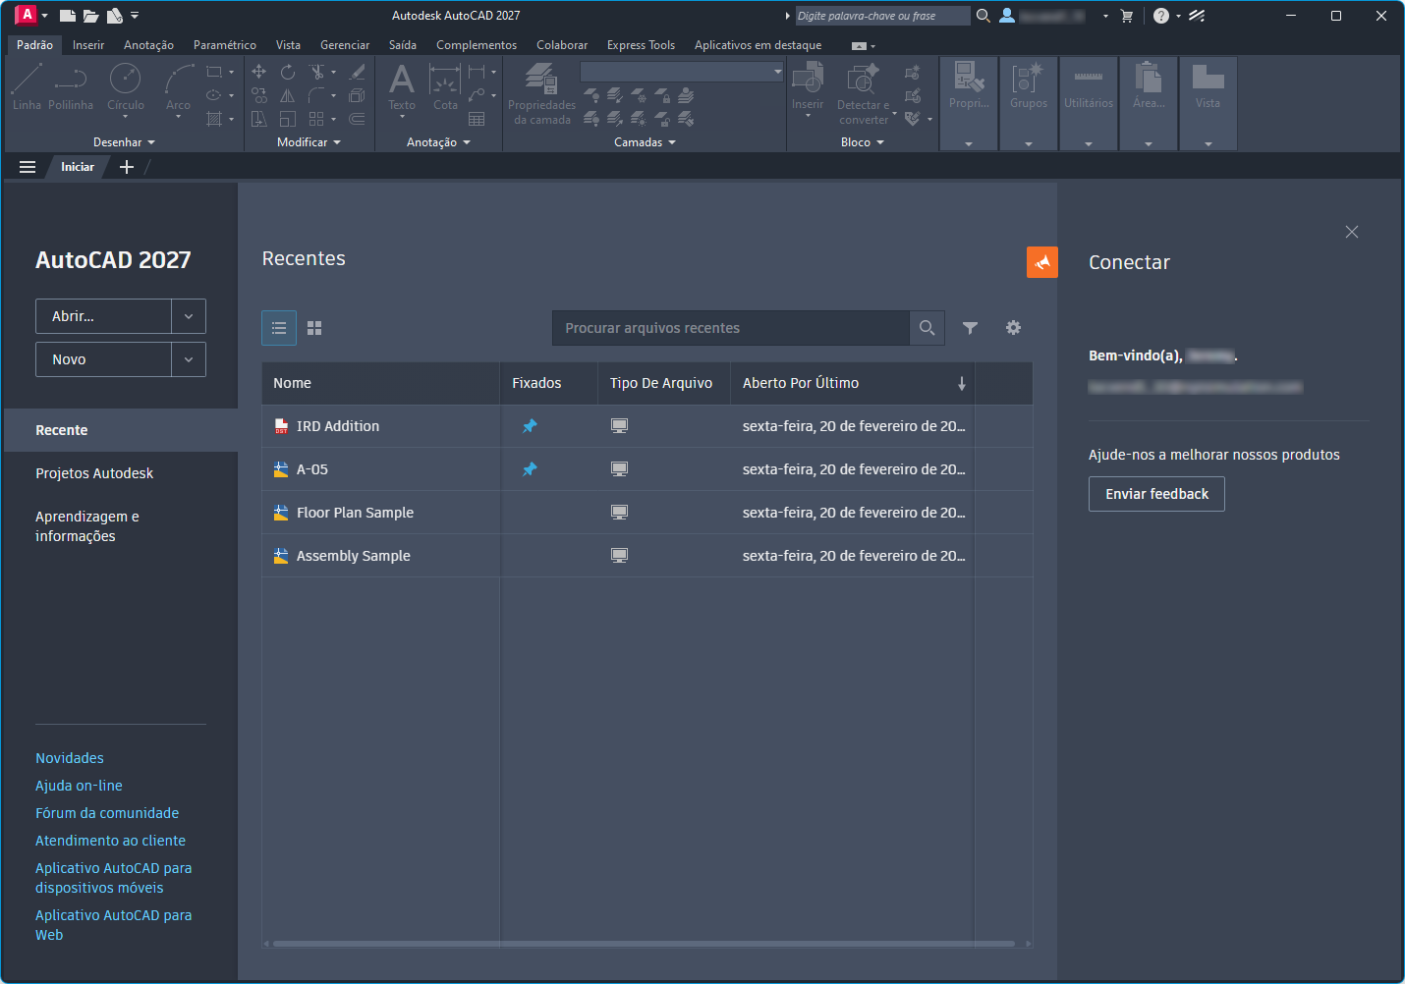1405x984 pixels.
Task: Expand the Novo dropdown arrow
Action: click(x=189, y=359)
